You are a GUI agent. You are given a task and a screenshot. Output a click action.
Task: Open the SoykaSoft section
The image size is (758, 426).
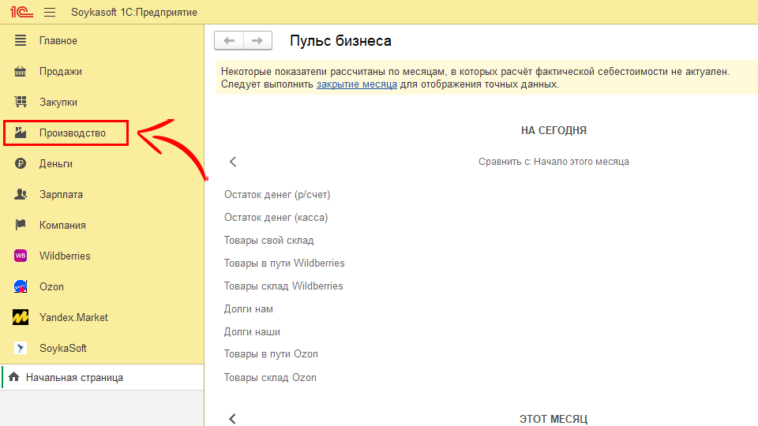(x=63, y=348)
